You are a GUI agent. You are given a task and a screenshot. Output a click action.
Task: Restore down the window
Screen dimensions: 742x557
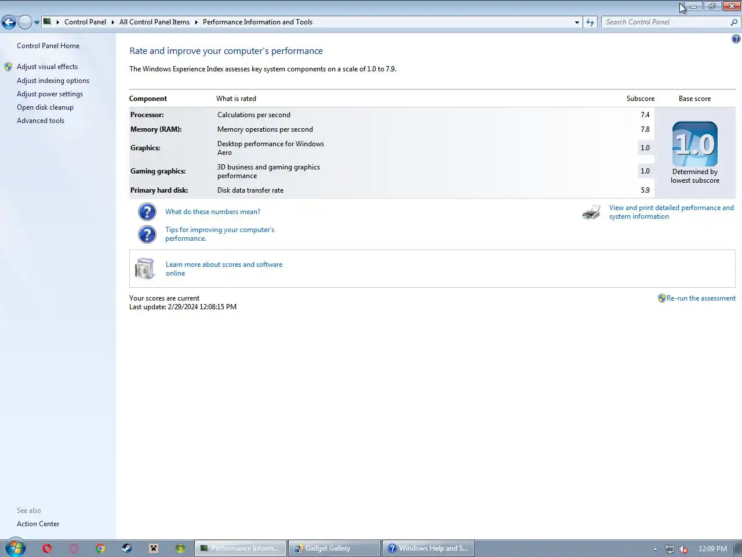[712, 6]
